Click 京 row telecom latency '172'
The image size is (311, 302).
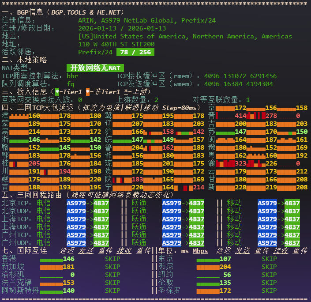[x=240, y=108]
